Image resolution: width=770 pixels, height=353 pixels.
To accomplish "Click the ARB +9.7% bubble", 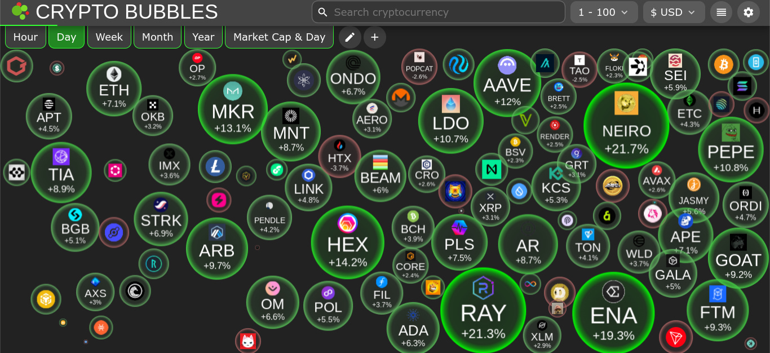I will [217, 248].
